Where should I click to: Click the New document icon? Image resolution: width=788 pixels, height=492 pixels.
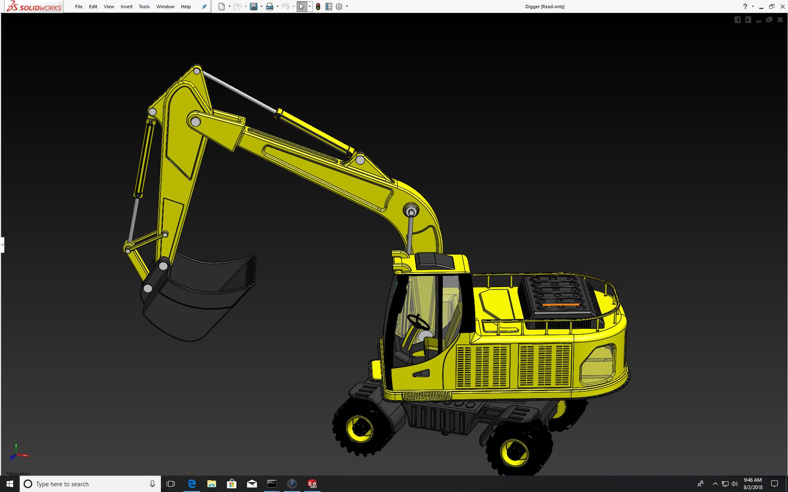(x=222, y=7)
